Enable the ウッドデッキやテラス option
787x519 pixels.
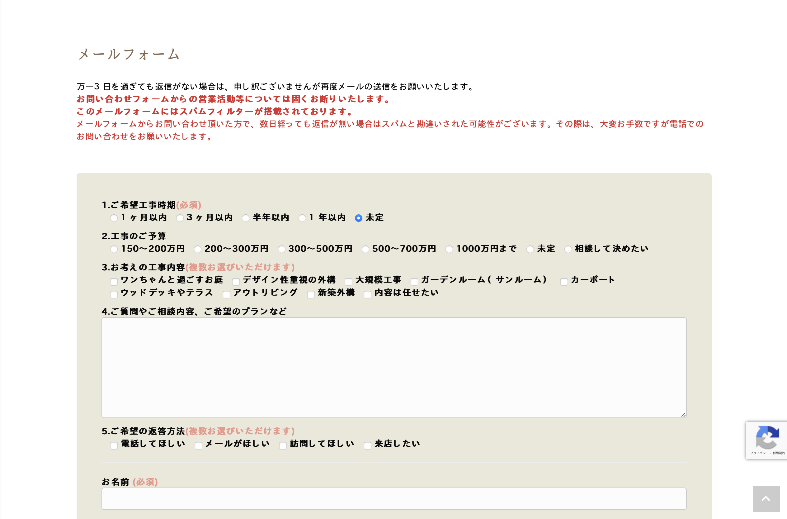tap(114, 294)
